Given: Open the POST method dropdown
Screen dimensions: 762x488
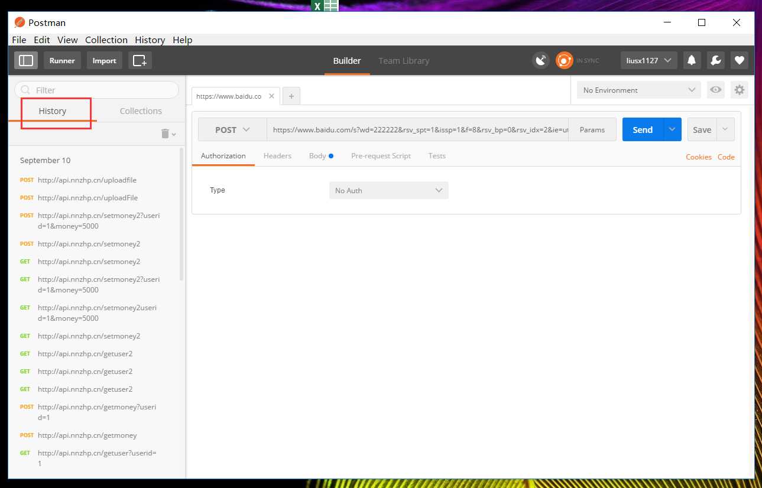Looking at the screenshot, I should point(232,129).
